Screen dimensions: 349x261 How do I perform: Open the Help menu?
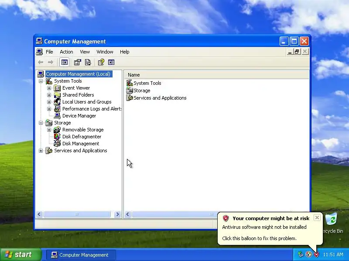pyautogui.click(x=125, y=52)
